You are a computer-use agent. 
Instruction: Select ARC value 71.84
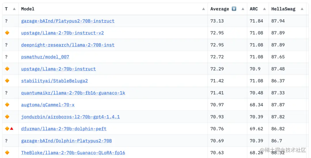tap(257, 21)
